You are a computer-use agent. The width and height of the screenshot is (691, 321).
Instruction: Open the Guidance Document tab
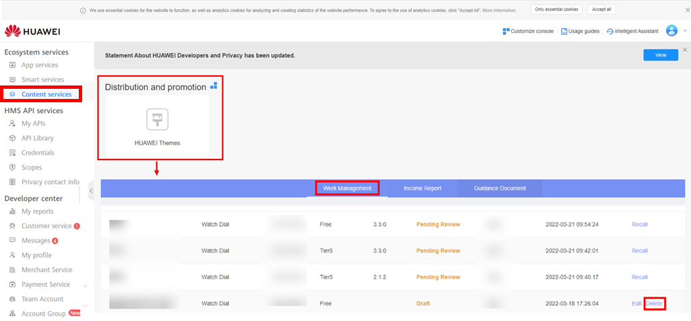pos(500,188)
